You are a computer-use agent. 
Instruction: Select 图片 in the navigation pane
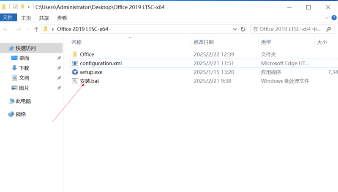pos(24,88)
